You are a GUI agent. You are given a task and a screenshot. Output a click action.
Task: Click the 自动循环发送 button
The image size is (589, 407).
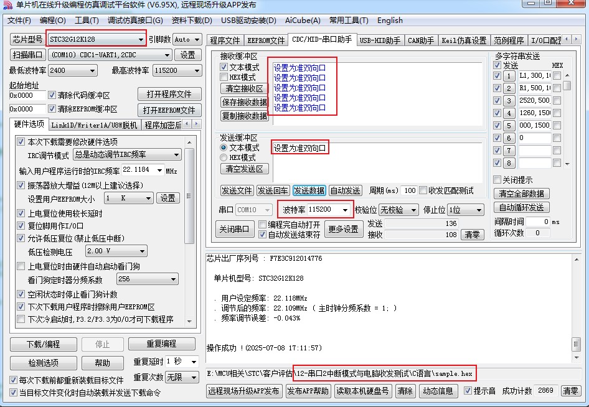coord(521,207)
